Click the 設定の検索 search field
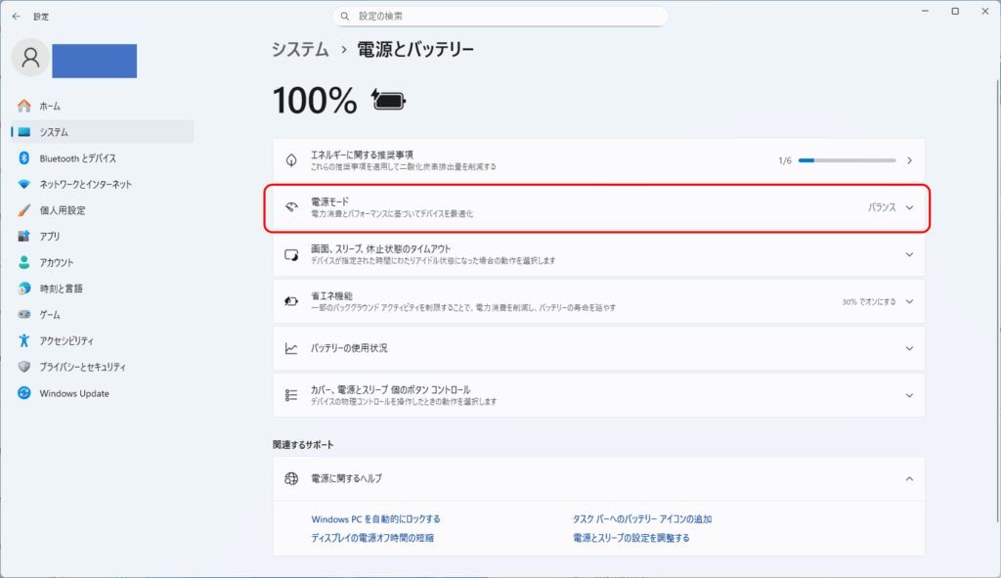1001x578 pixels. [500, 17]
